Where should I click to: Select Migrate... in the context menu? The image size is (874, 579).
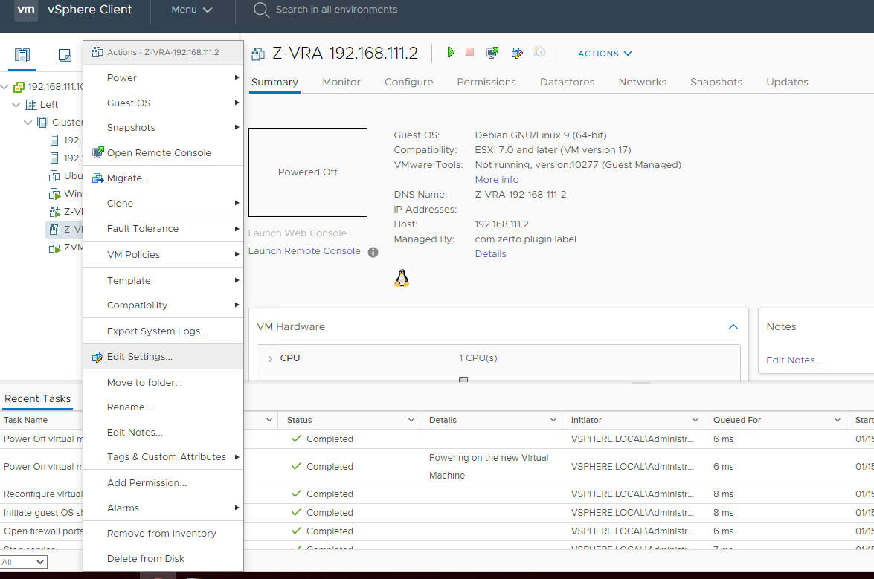(x=164, y=178)
